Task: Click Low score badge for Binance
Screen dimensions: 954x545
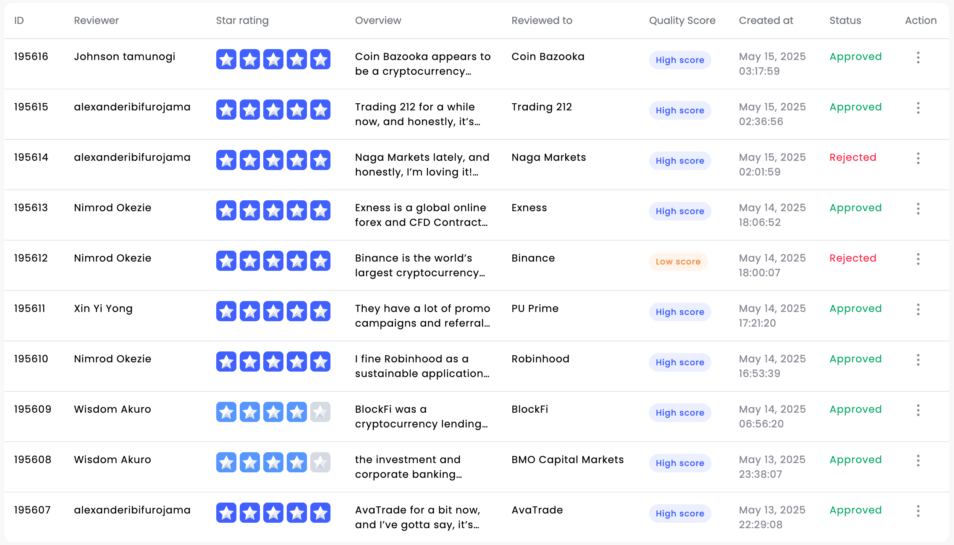Action: click(678, 262)
